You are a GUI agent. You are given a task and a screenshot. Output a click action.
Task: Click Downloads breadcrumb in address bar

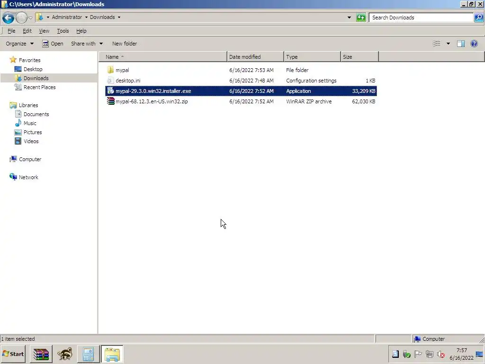(x=102, y=18)
